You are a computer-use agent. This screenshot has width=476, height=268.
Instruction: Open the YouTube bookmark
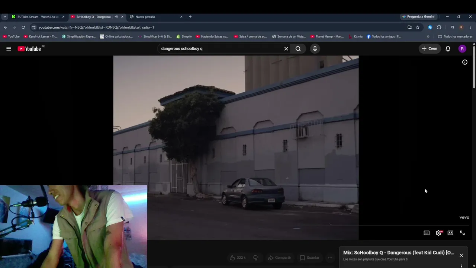point(11,36)
